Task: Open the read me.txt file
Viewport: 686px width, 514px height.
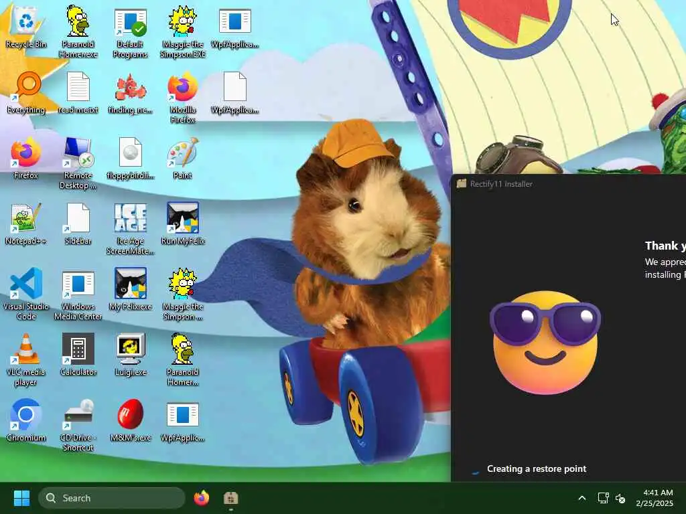Action: (78, 92)
